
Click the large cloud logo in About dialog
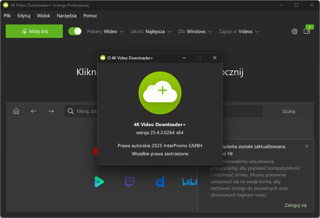click(160, 93)
